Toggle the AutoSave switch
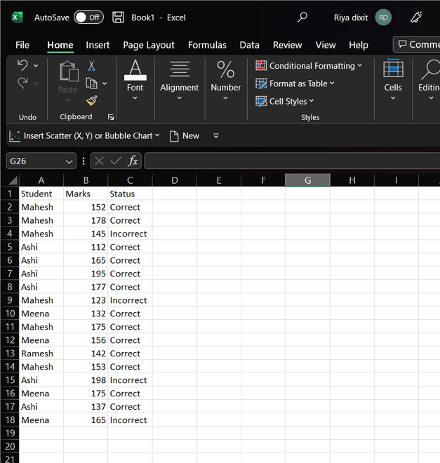 coord(88,18)
